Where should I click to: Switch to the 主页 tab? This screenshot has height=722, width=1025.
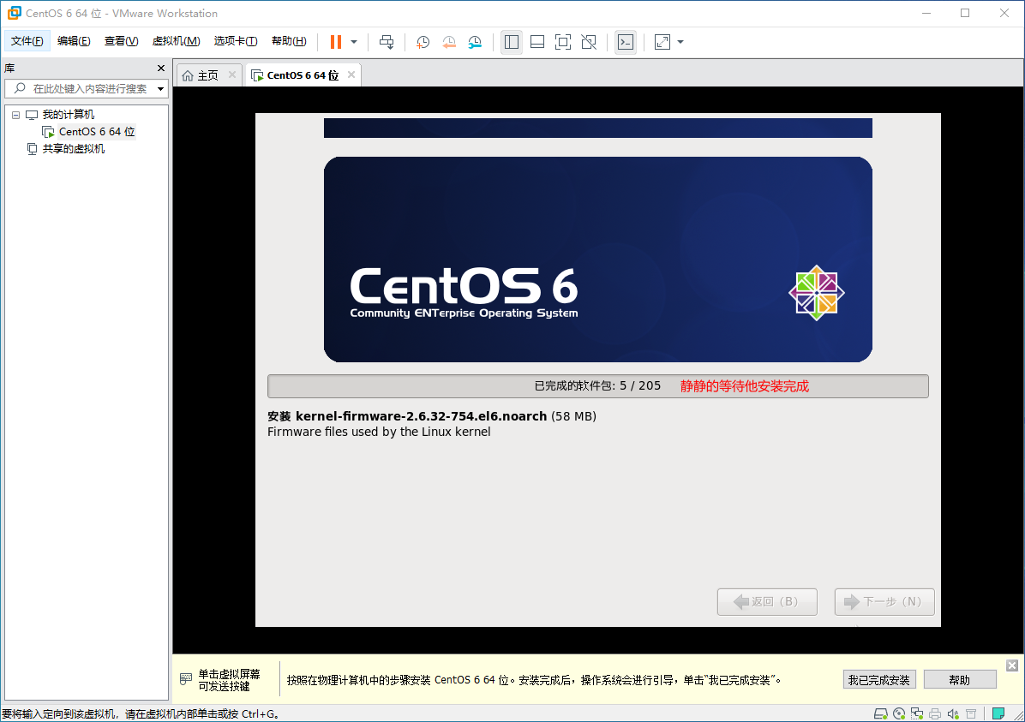tap(208, 75)
